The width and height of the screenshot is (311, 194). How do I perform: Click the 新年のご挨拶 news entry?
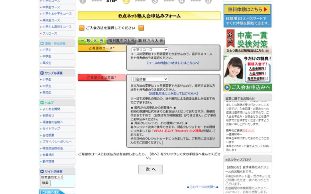coord(240,130)
